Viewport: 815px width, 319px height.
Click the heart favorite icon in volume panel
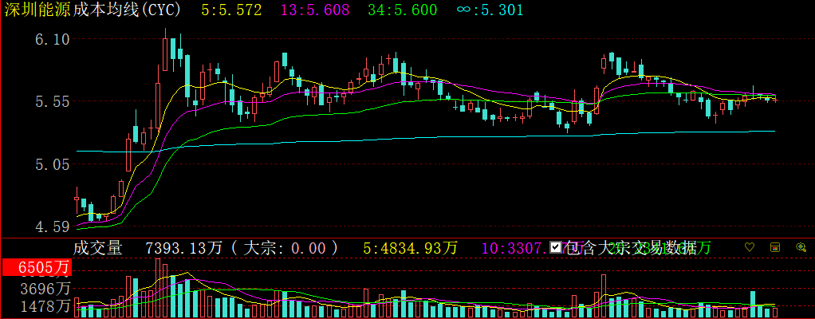pos(749,248)
